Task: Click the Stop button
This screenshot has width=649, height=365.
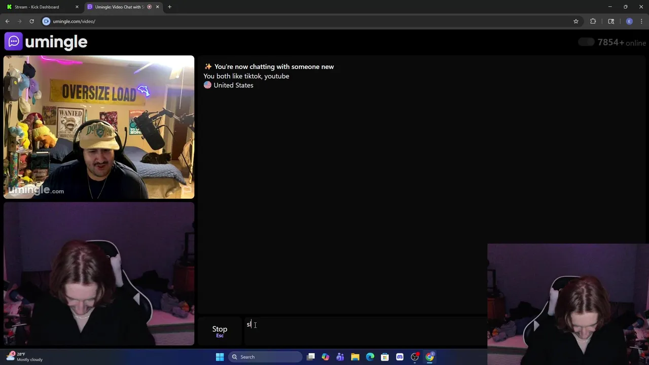Action: pos(220,331)
